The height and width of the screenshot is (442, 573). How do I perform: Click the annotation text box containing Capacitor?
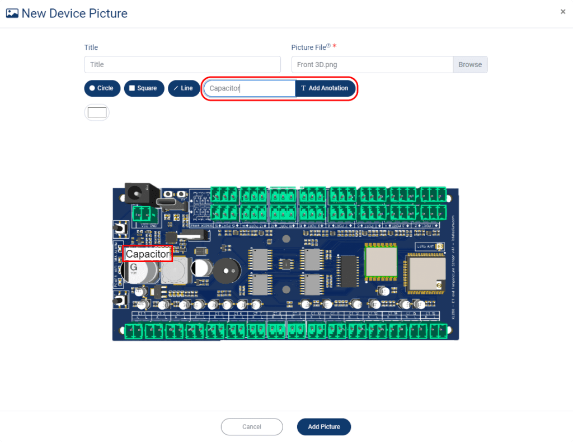[x=249, y=88]
